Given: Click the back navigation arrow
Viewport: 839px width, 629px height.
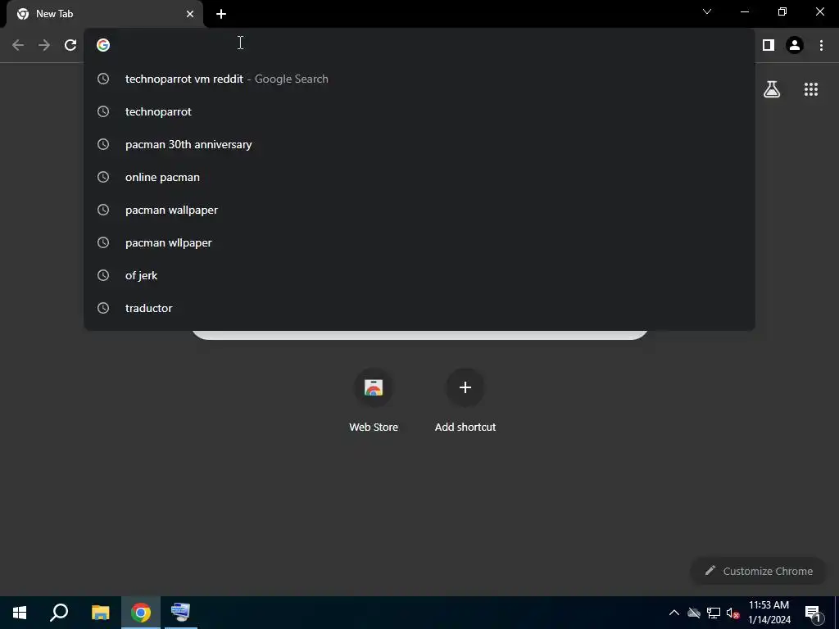Looking at the screenshot, I should [18, 45].
